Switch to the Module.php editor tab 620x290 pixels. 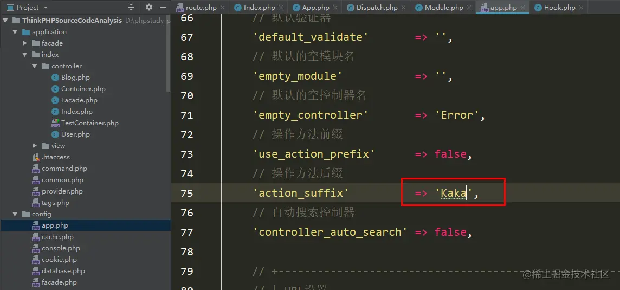pos(444,8)
